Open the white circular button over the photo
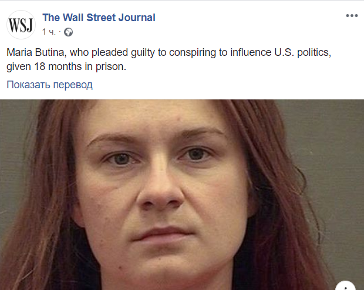Image resolution: width=364 pixels, height=290 pixels. click(x=346, y=286)
